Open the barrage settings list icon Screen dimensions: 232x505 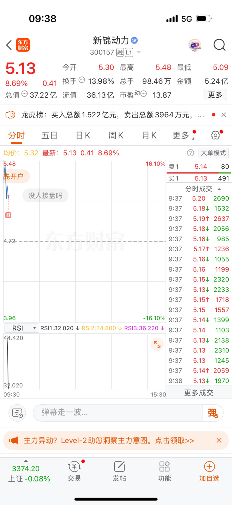point(17,413)
